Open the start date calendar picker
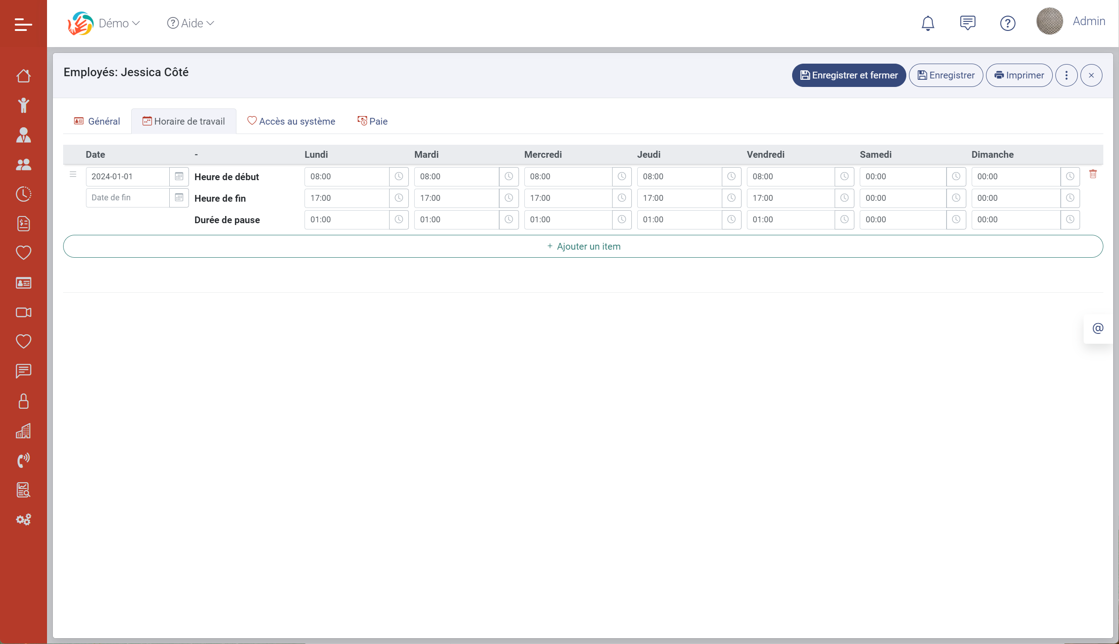The height and width of the screenshot is (644, 1119). (179, 177)
